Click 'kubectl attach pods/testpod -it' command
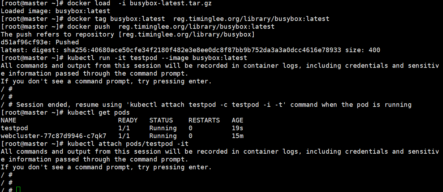This screenshot has width=443, height=192. click(128, 144)
